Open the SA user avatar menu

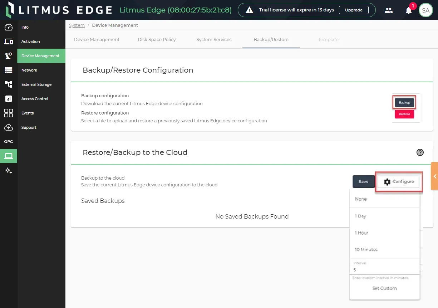click(x=425, y=10)
